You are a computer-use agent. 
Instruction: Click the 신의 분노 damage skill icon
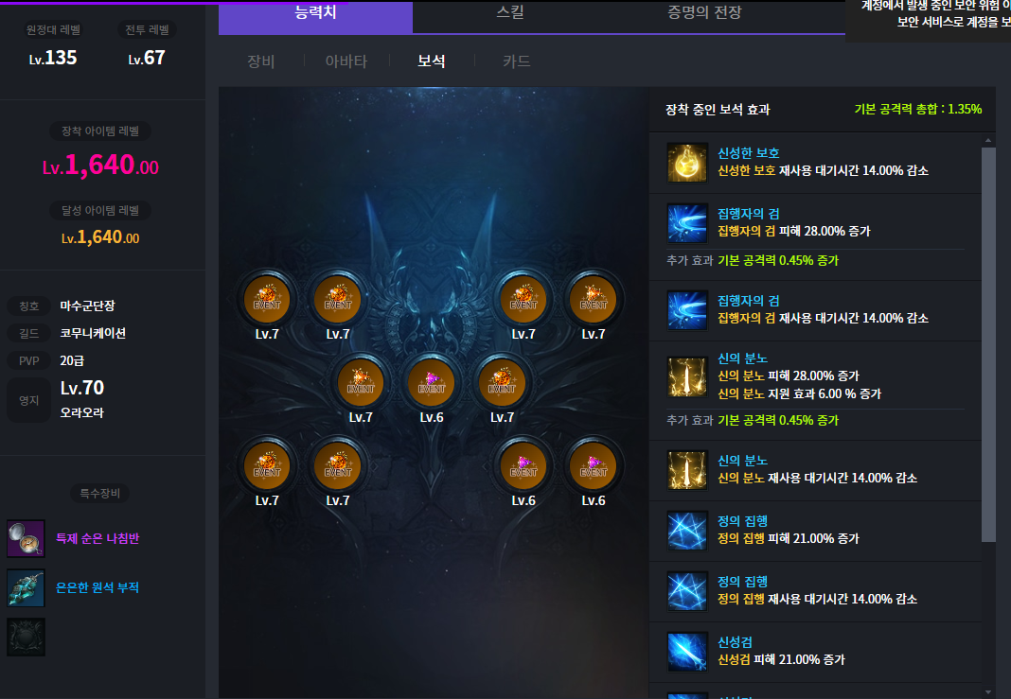tap(686, 376)
